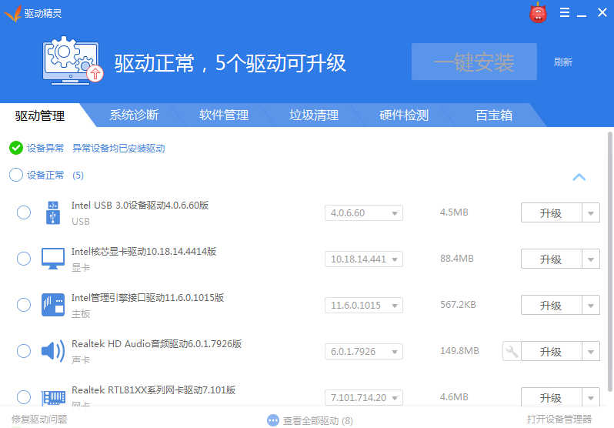Click Intel管理引擎接口驱动11.6.0.1015版 title

click(x=148, y=297)
